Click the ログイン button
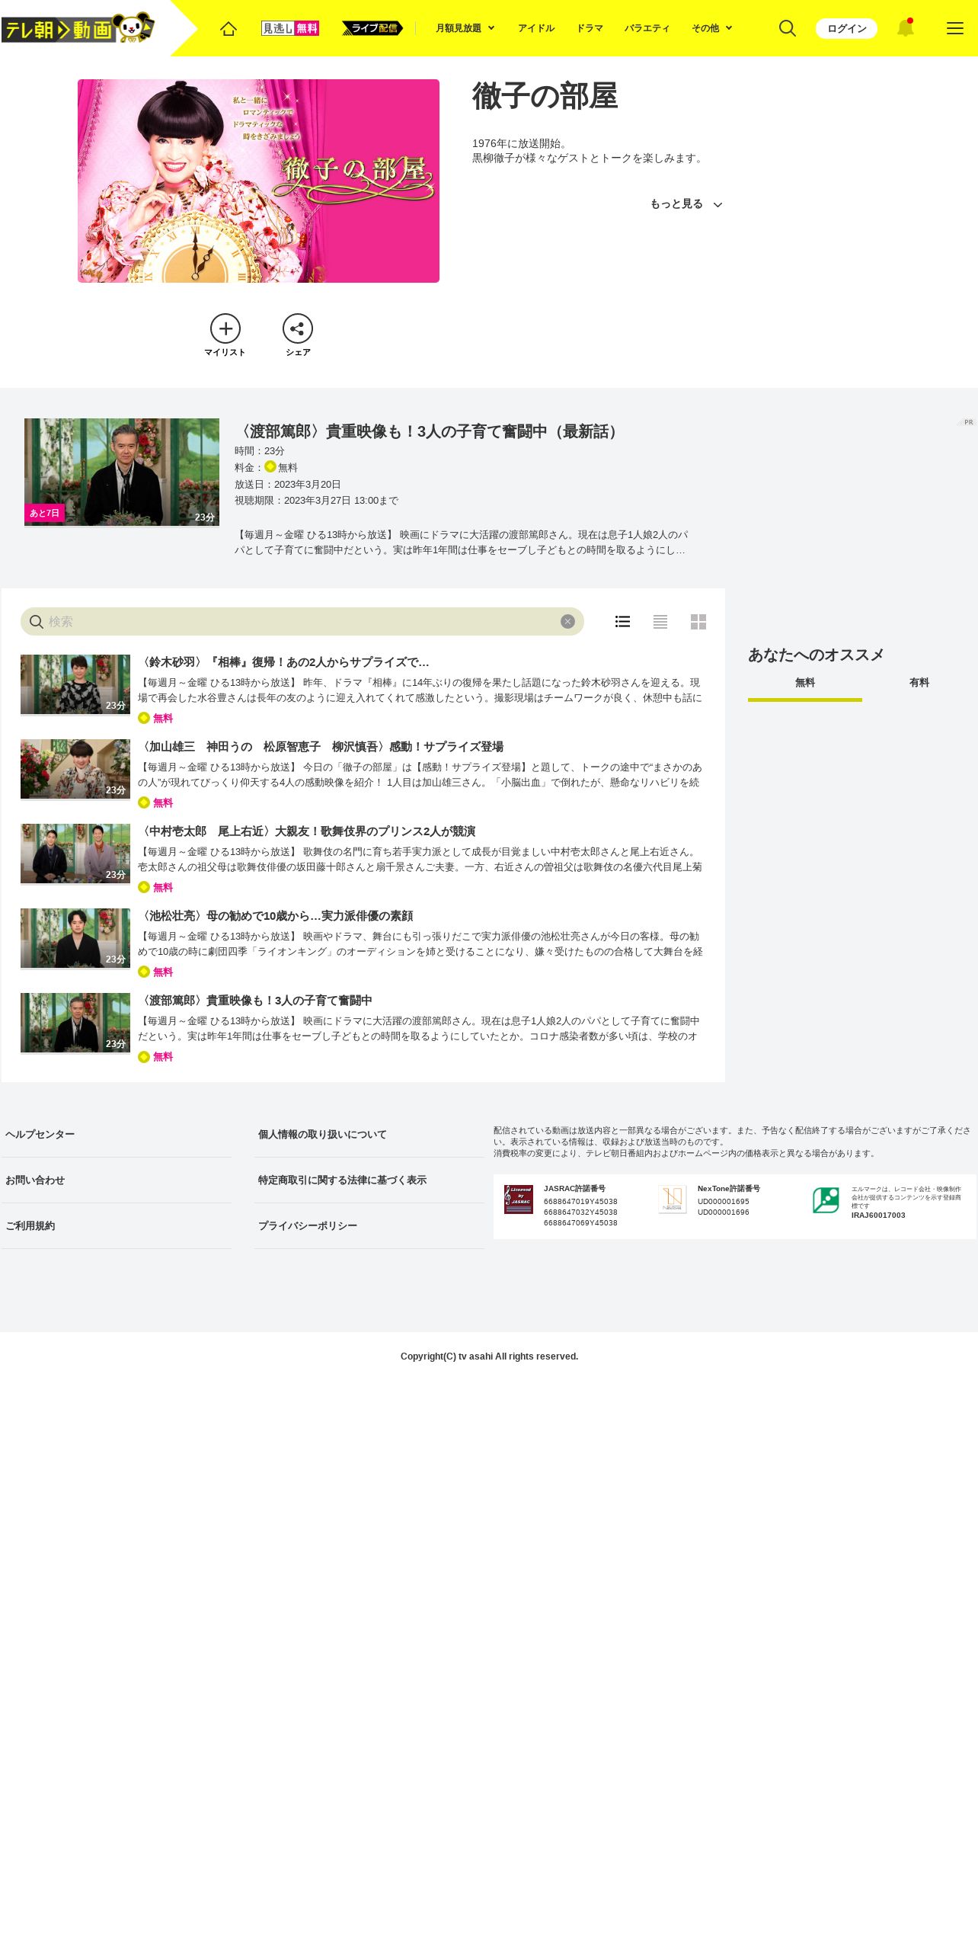The image size is (978, 1957). click(846, 28)
